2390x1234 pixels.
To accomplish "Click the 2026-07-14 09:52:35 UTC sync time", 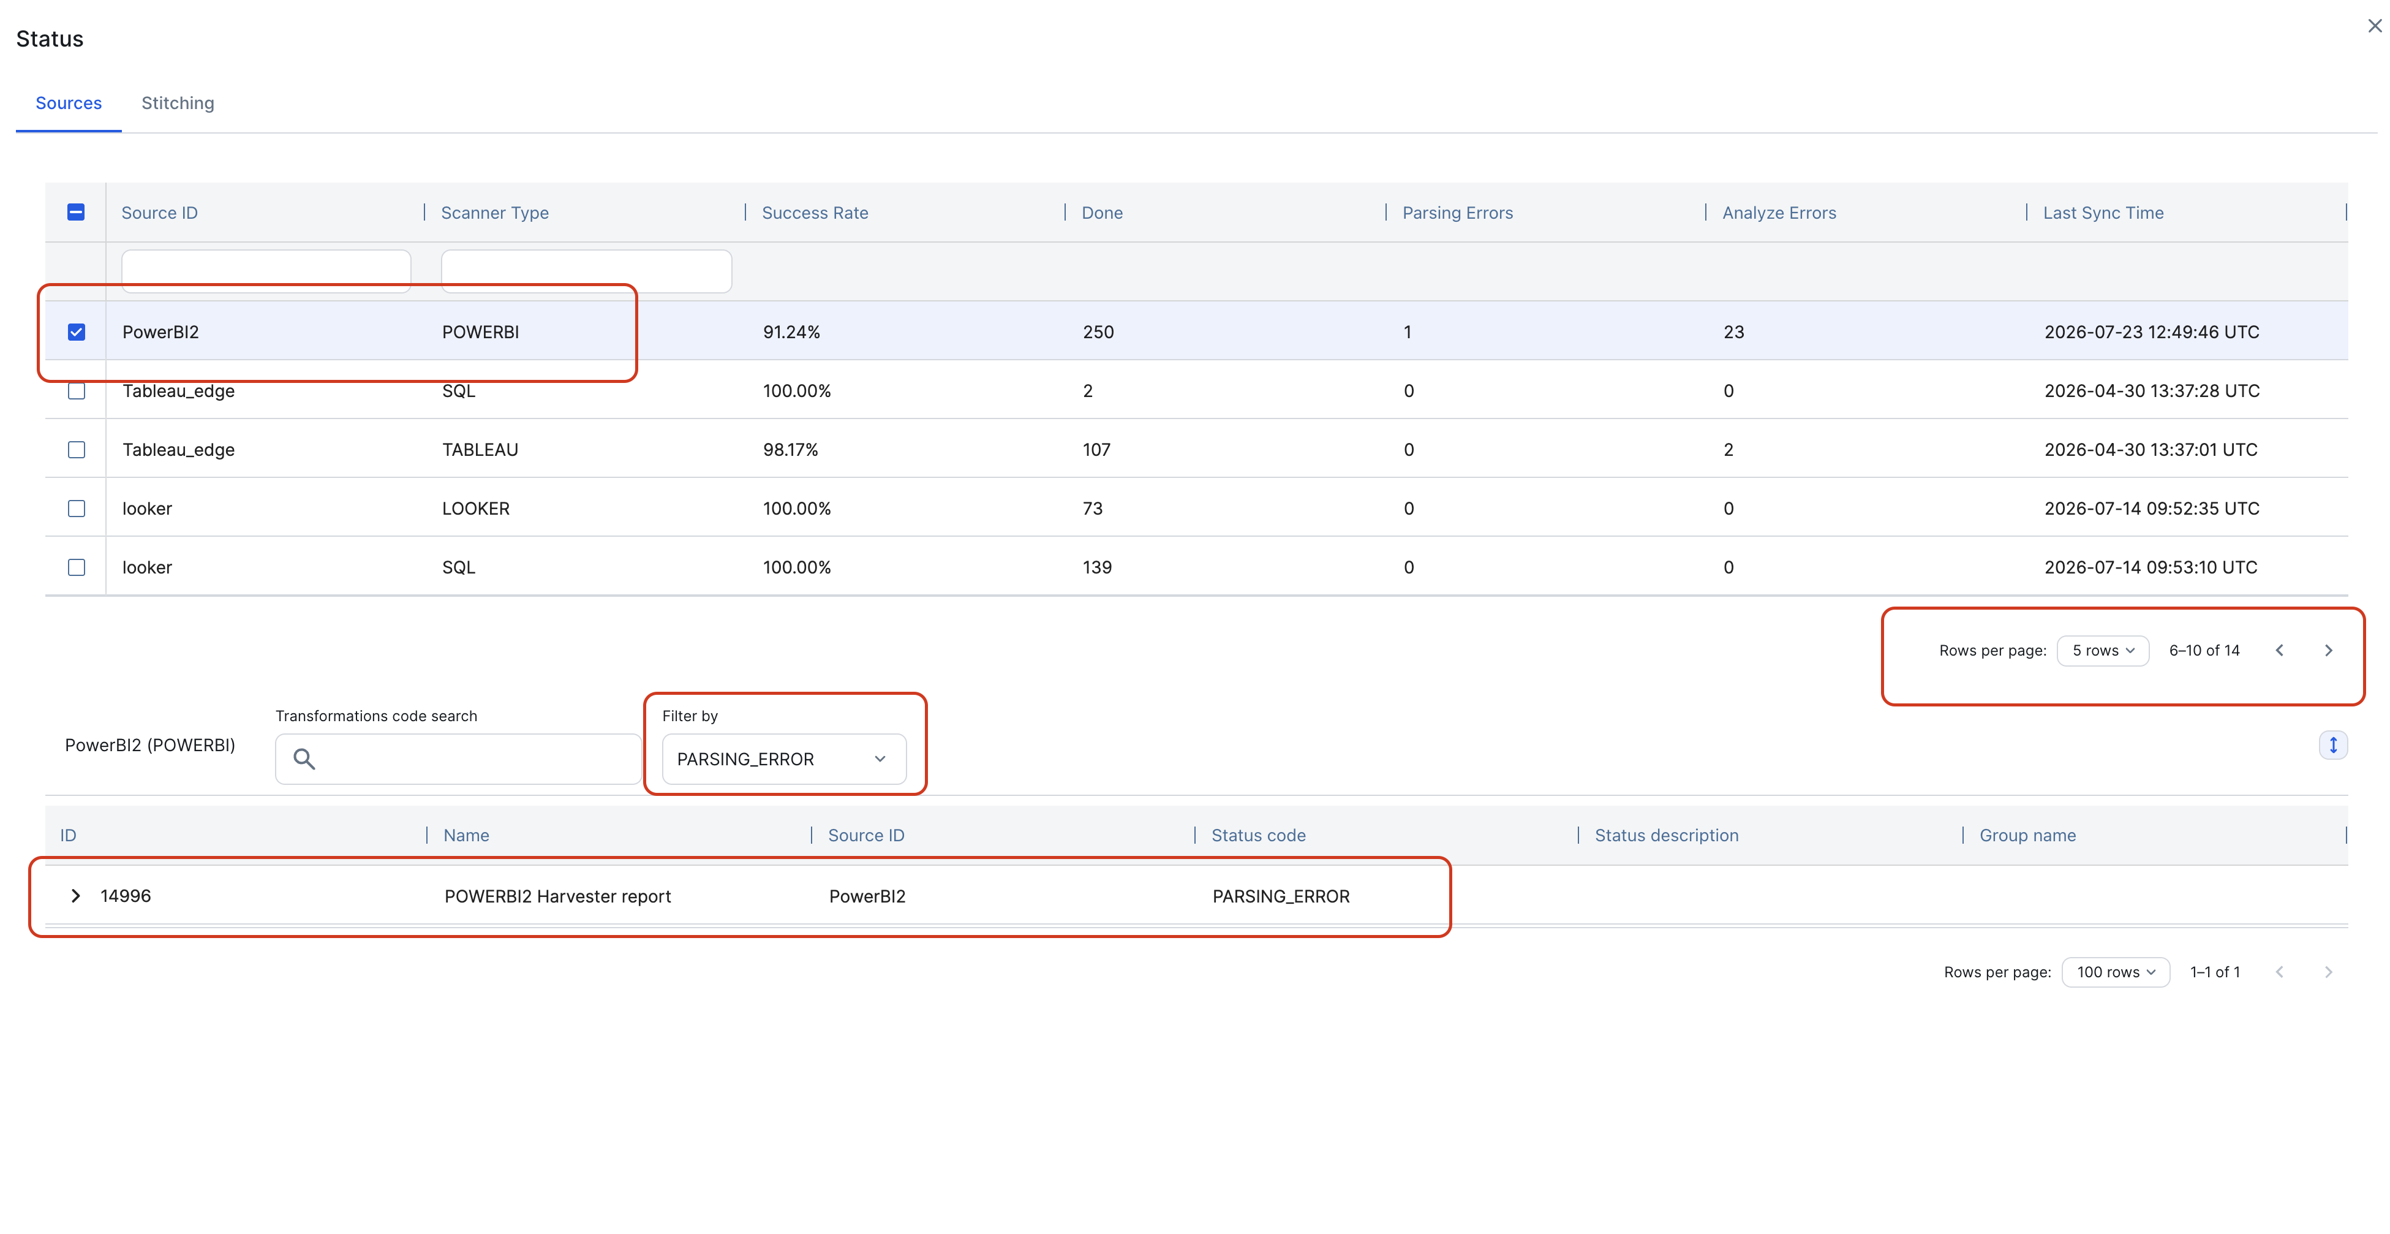I will pos(2152,509).
